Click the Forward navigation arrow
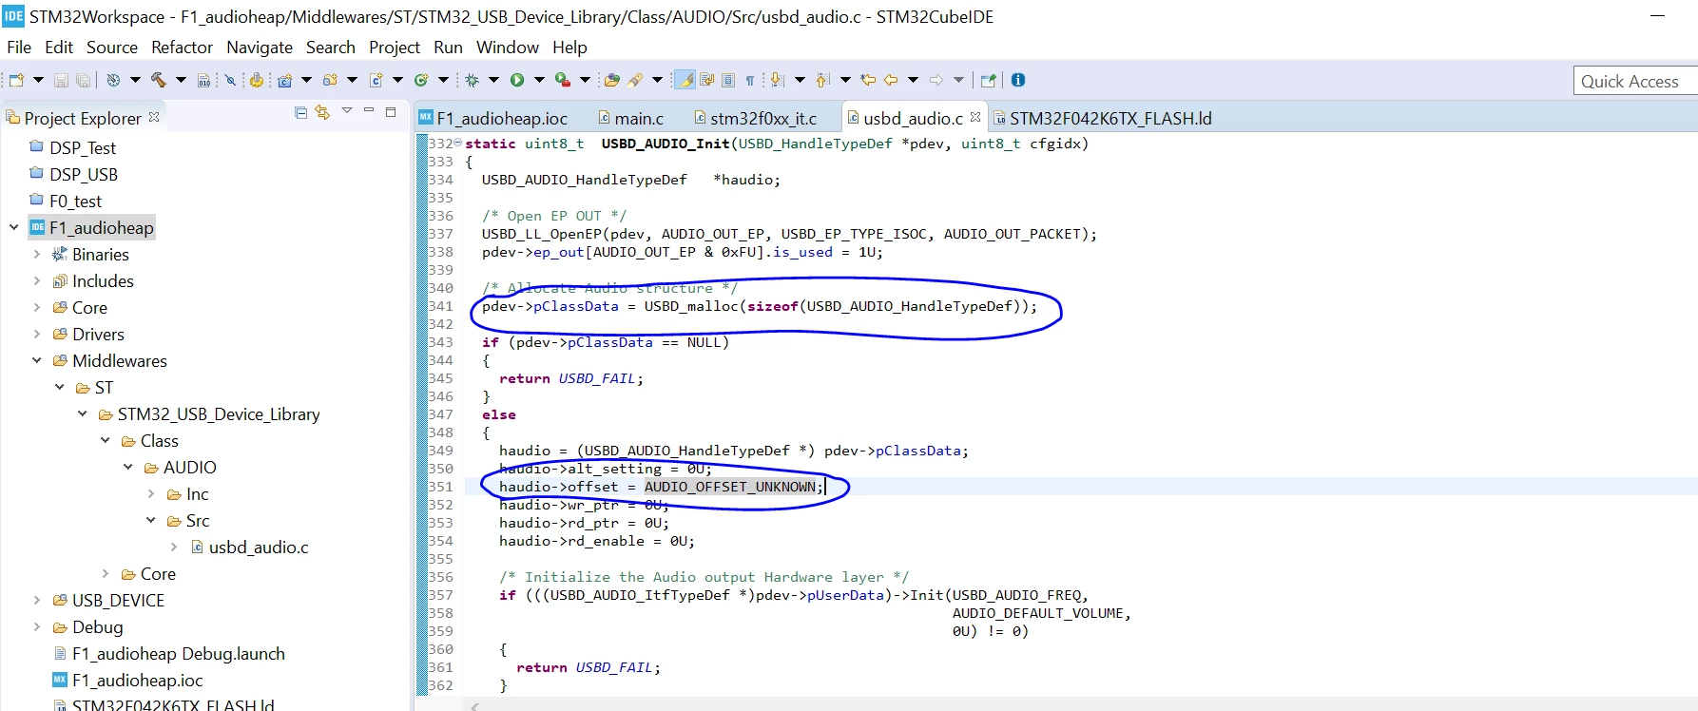The height and width of the screenshot is (711, 1698). pyautogui.click(x=936, y=81)
